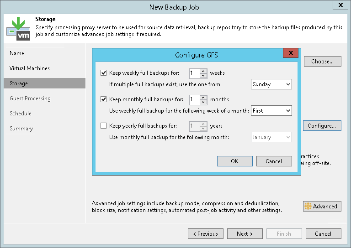Increase the monthly backups spinner value
The image size is (351, 248).
pyautogui.click(x=203, y=97)
